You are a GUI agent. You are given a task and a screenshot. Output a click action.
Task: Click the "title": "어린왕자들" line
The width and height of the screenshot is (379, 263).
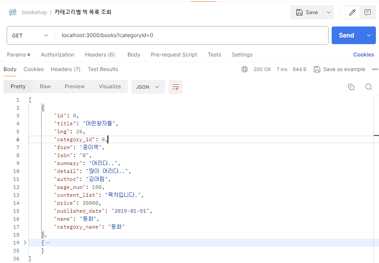[x=86, y=124]
